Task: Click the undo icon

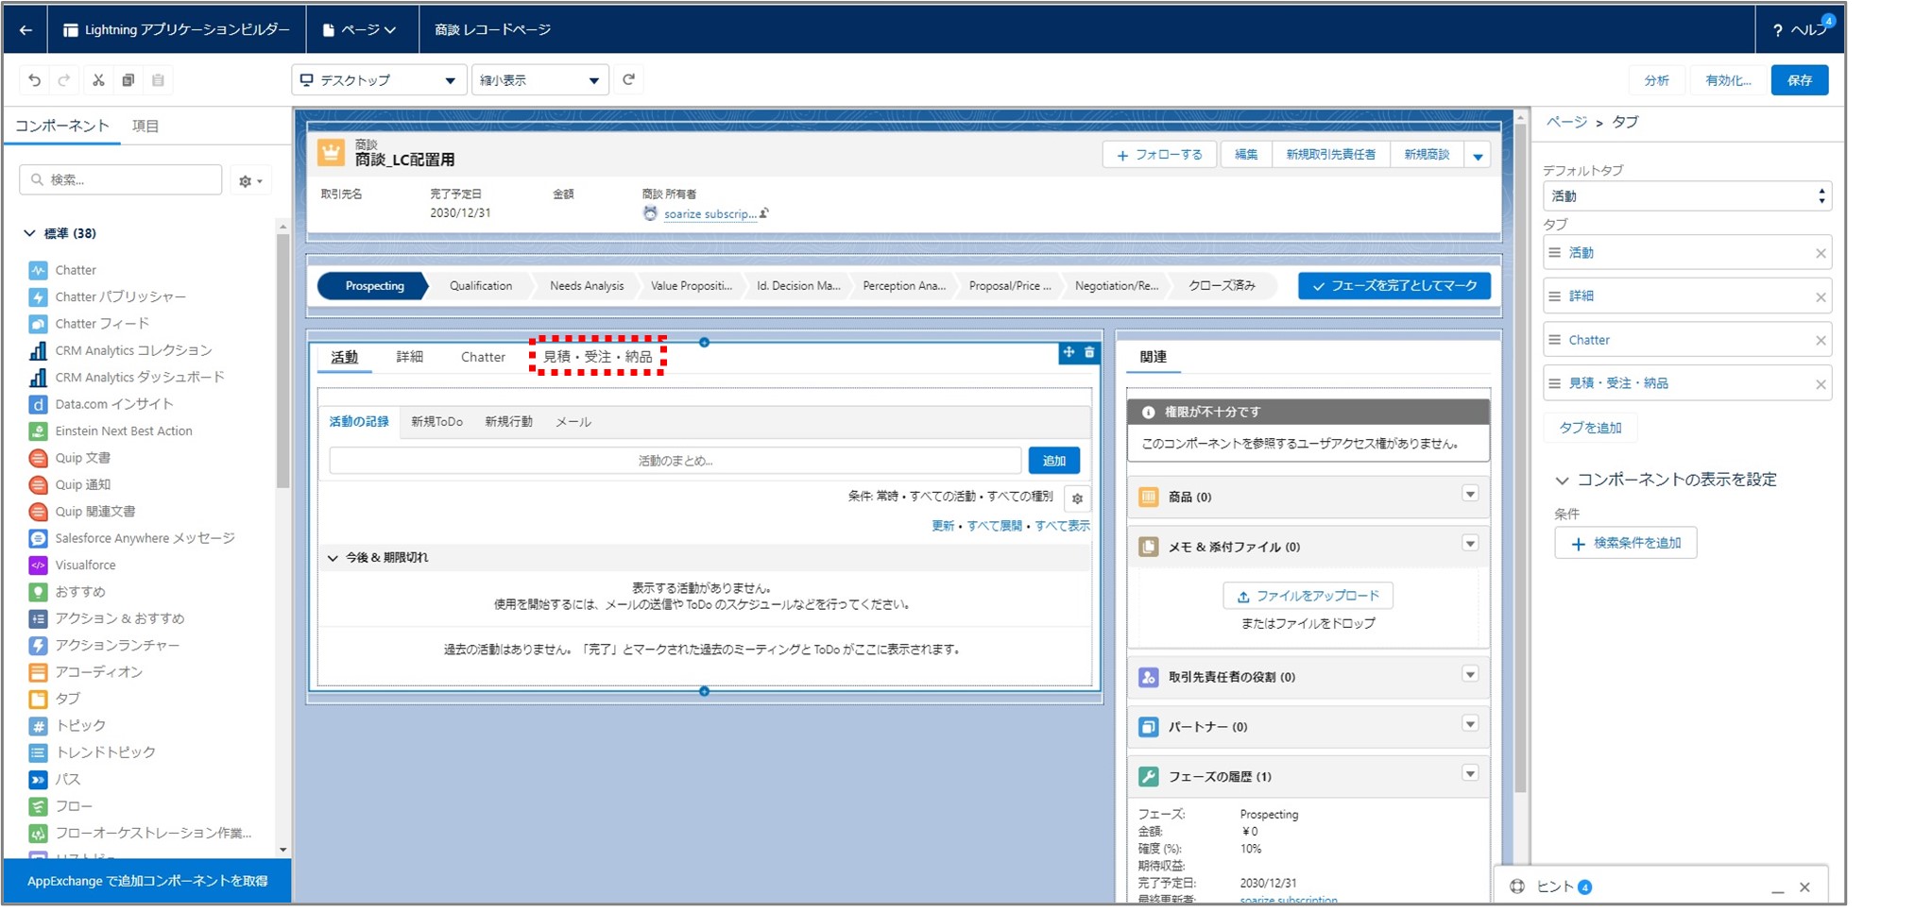Action: 35,80
